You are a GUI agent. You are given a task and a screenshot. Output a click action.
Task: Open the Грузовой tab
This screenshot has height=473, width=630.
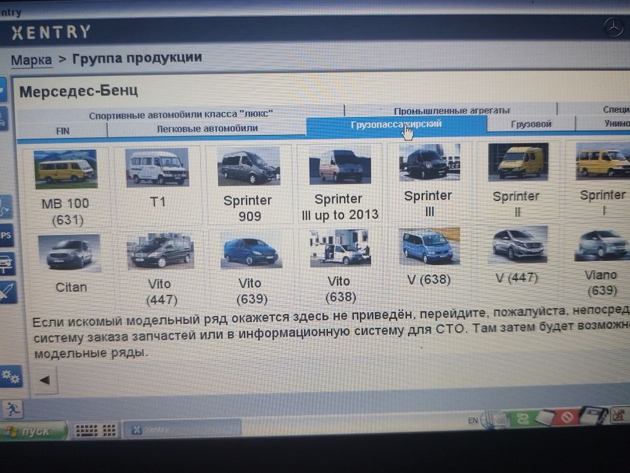click(x=531, y=124)
